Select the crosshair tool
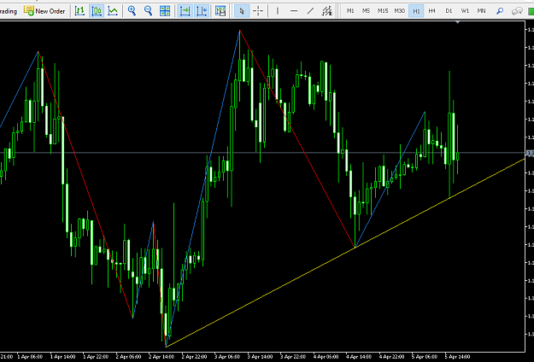Image resolution: width=534 pixels, height=362 pixels. point(258,11)
